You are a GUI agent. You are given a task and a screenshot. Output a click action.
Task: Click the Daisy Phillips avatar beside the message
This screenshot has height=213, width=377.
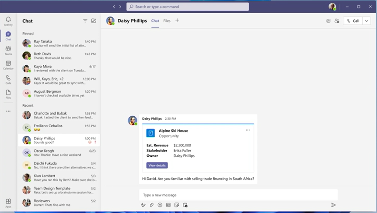click(x=133, y=120)
